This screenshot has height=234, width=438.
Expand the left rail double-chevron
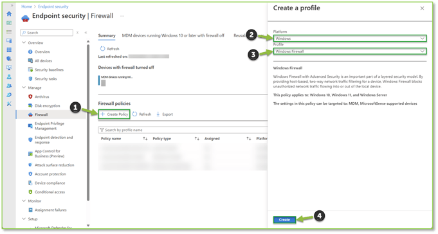click(x=12, y=5)
